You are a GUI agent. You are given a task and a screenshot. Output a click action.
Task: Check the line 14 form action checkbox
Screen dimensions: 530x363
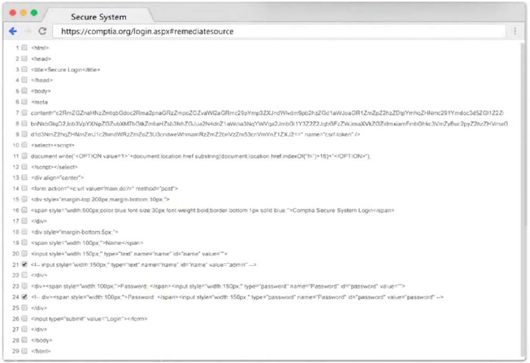(24, 188)
